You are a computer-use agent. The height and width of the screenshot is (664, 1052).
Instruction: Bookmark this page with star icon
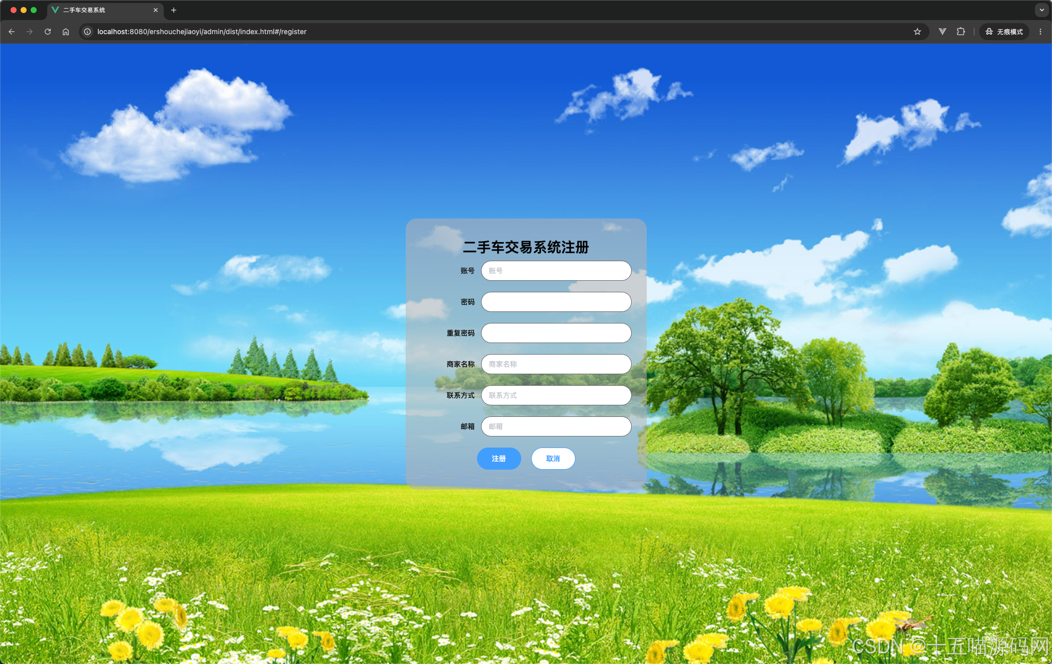[917, 32]
